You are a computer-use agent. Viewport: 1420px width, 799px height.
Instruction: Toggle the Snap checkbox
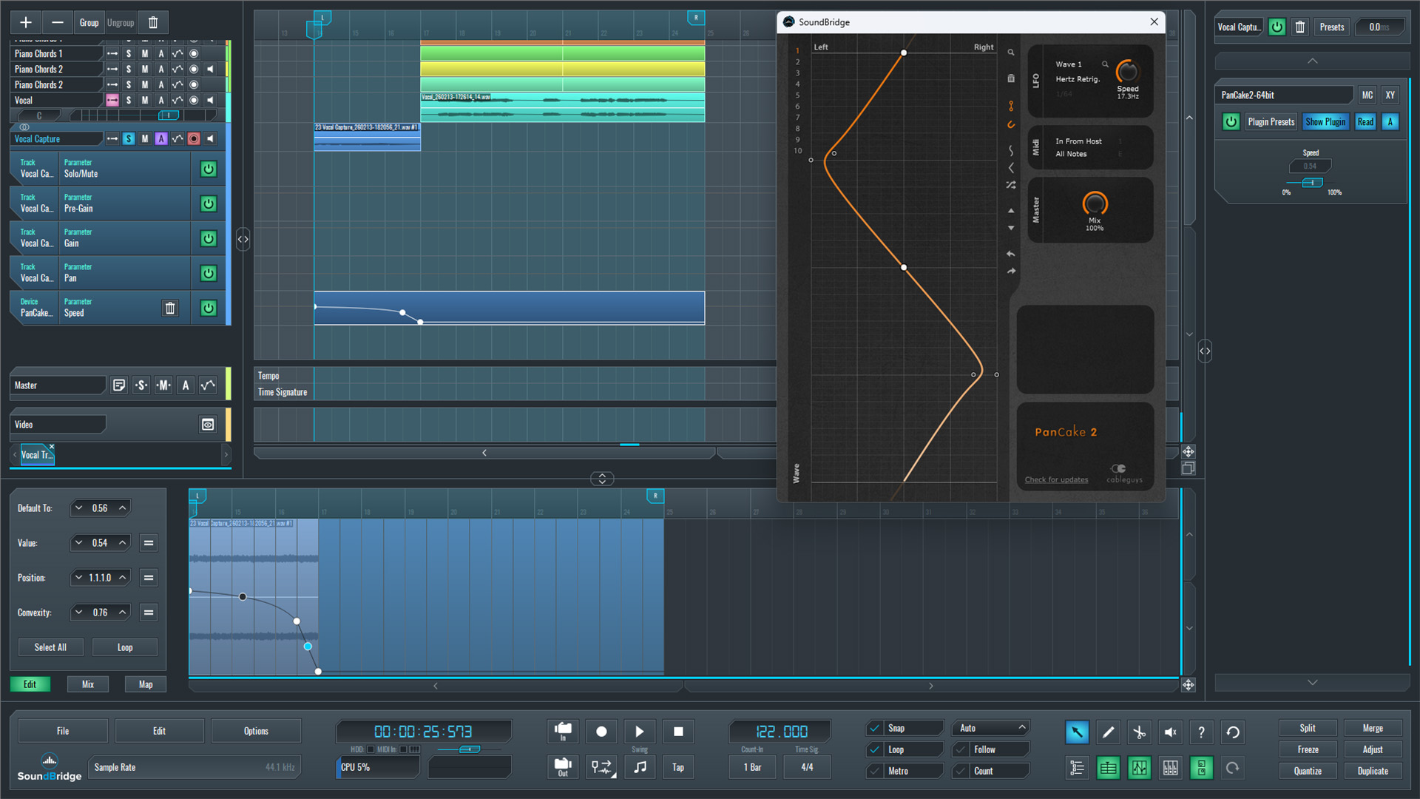(x=874, y=728)
